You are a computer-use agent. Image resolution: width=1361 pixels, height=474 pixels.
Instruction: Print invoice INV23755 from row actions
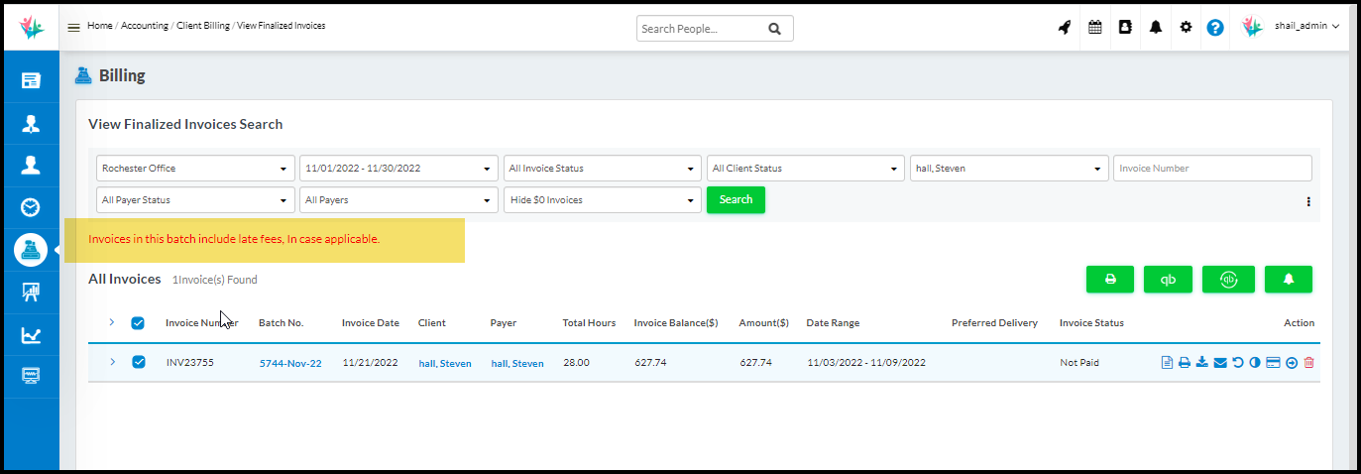(x=1185, y=363)
